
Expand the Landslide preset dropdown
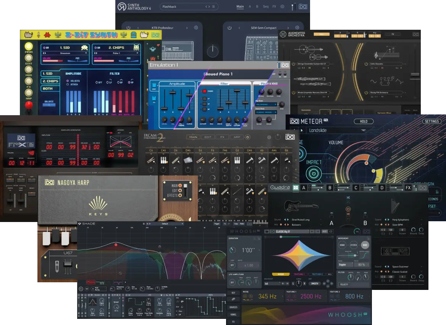pyautogui.click(x=363, y=130)
